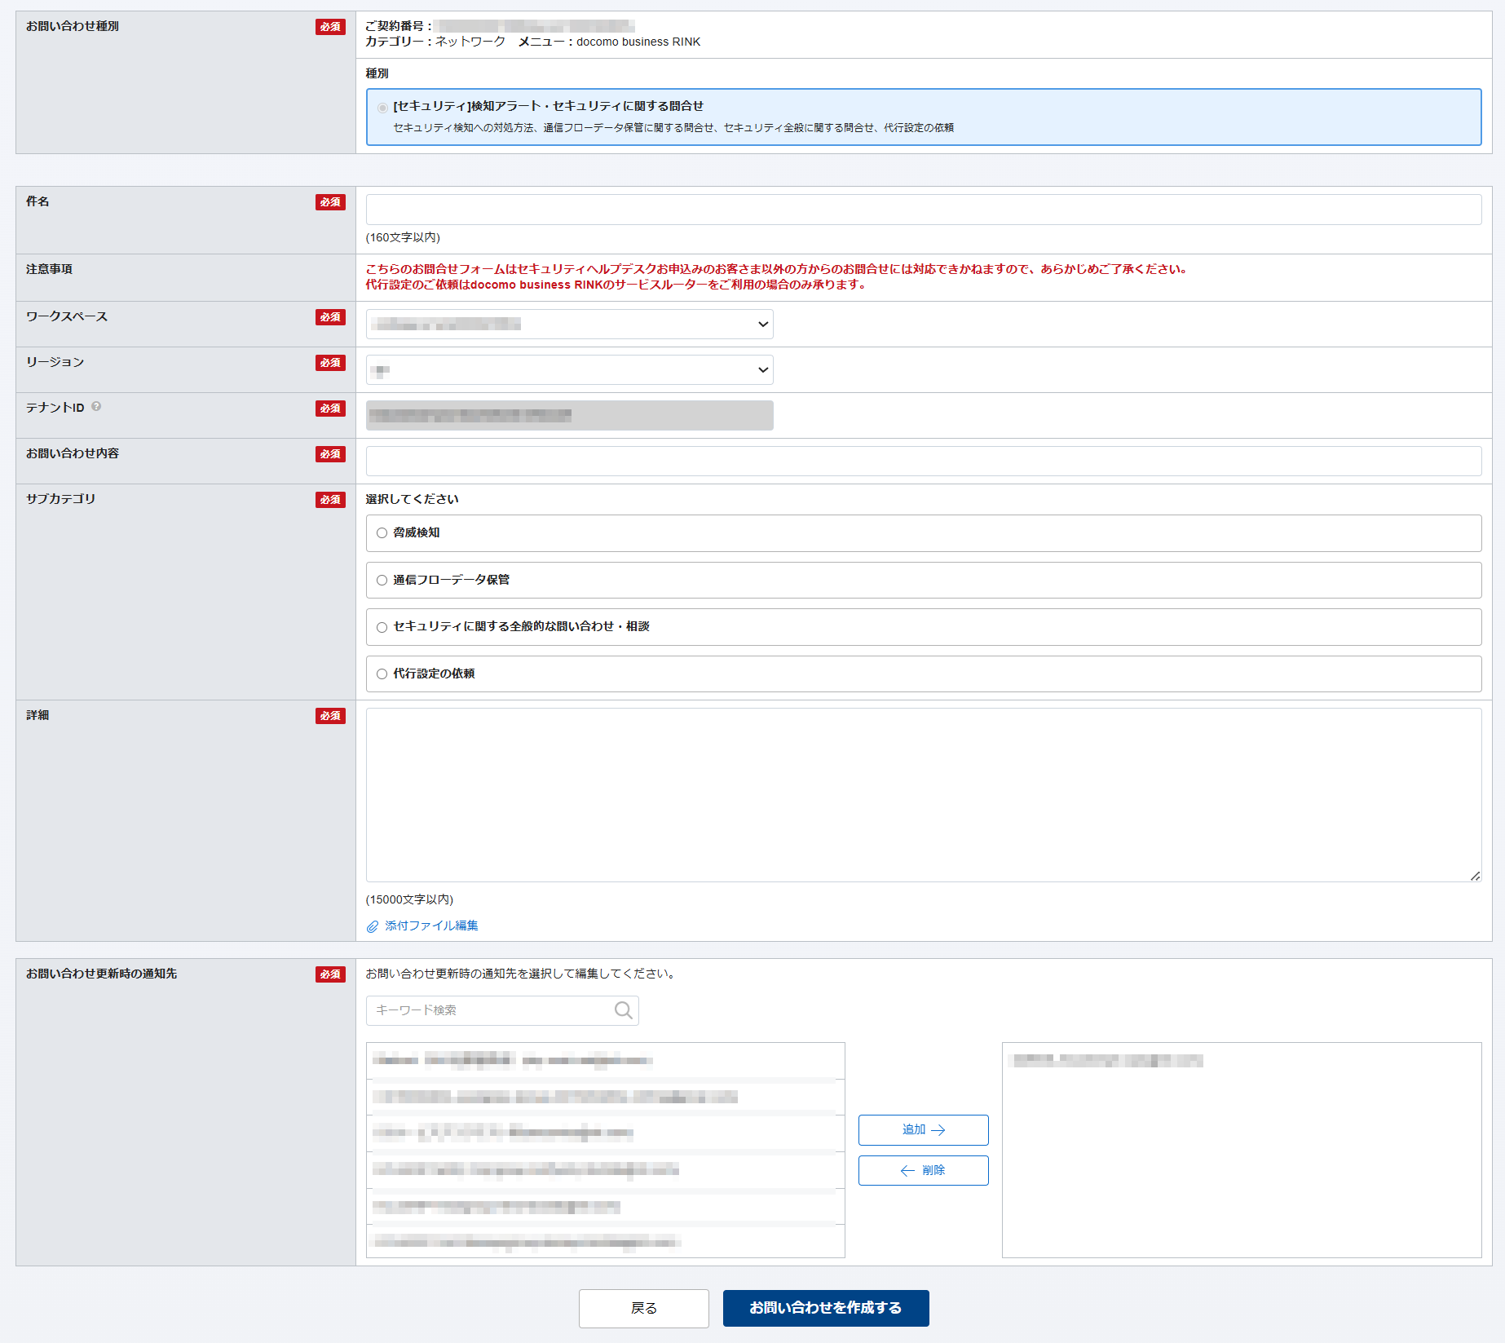Image resolution: width=1505 pixels, height=1343 pixels.
Task: Select the 代行設定の依頼 radio option
Action: [x=382, y=674]
